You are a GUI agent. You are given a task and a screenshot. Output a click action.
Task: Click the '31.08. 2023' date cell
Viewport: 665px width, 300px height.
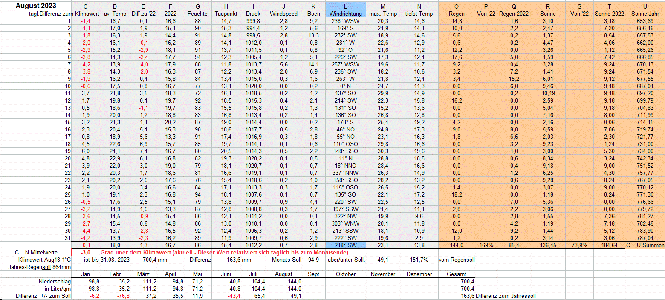pyautogui.click(x=115, y=260)
